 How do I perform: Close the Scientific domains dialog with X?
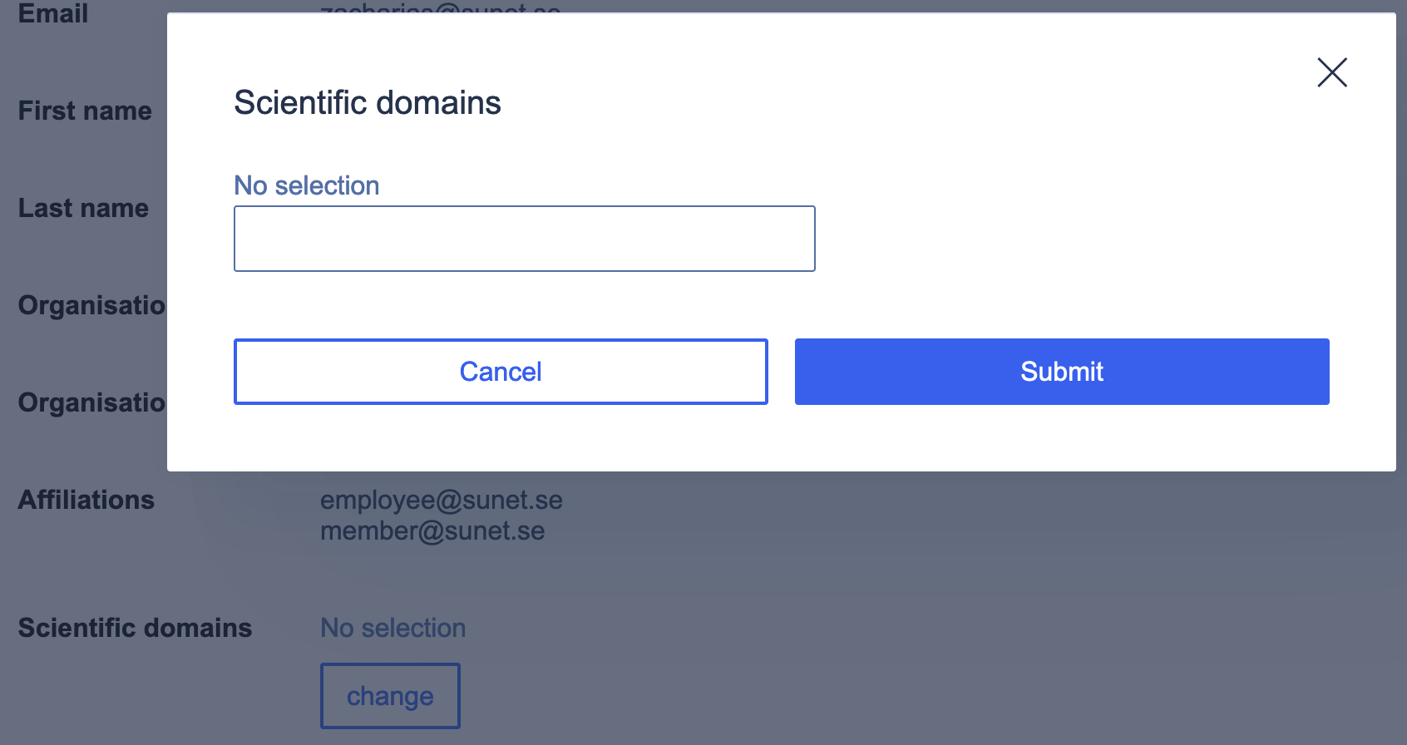click(1331, 72)
